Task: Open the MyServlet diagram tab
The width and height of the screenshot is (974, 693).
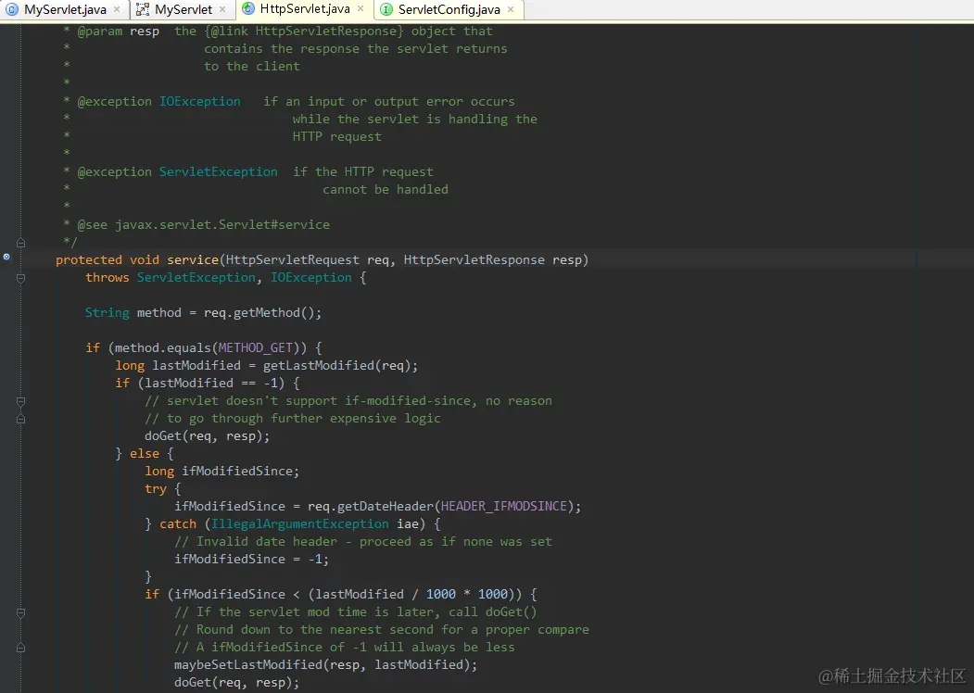Action: point(183,9)
